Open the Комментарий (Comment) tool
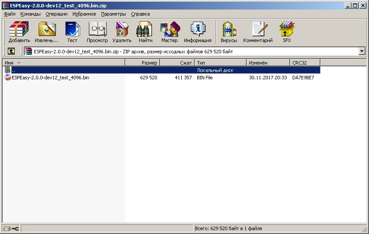This screenshot has height=234, width=369. pos(258,32)
